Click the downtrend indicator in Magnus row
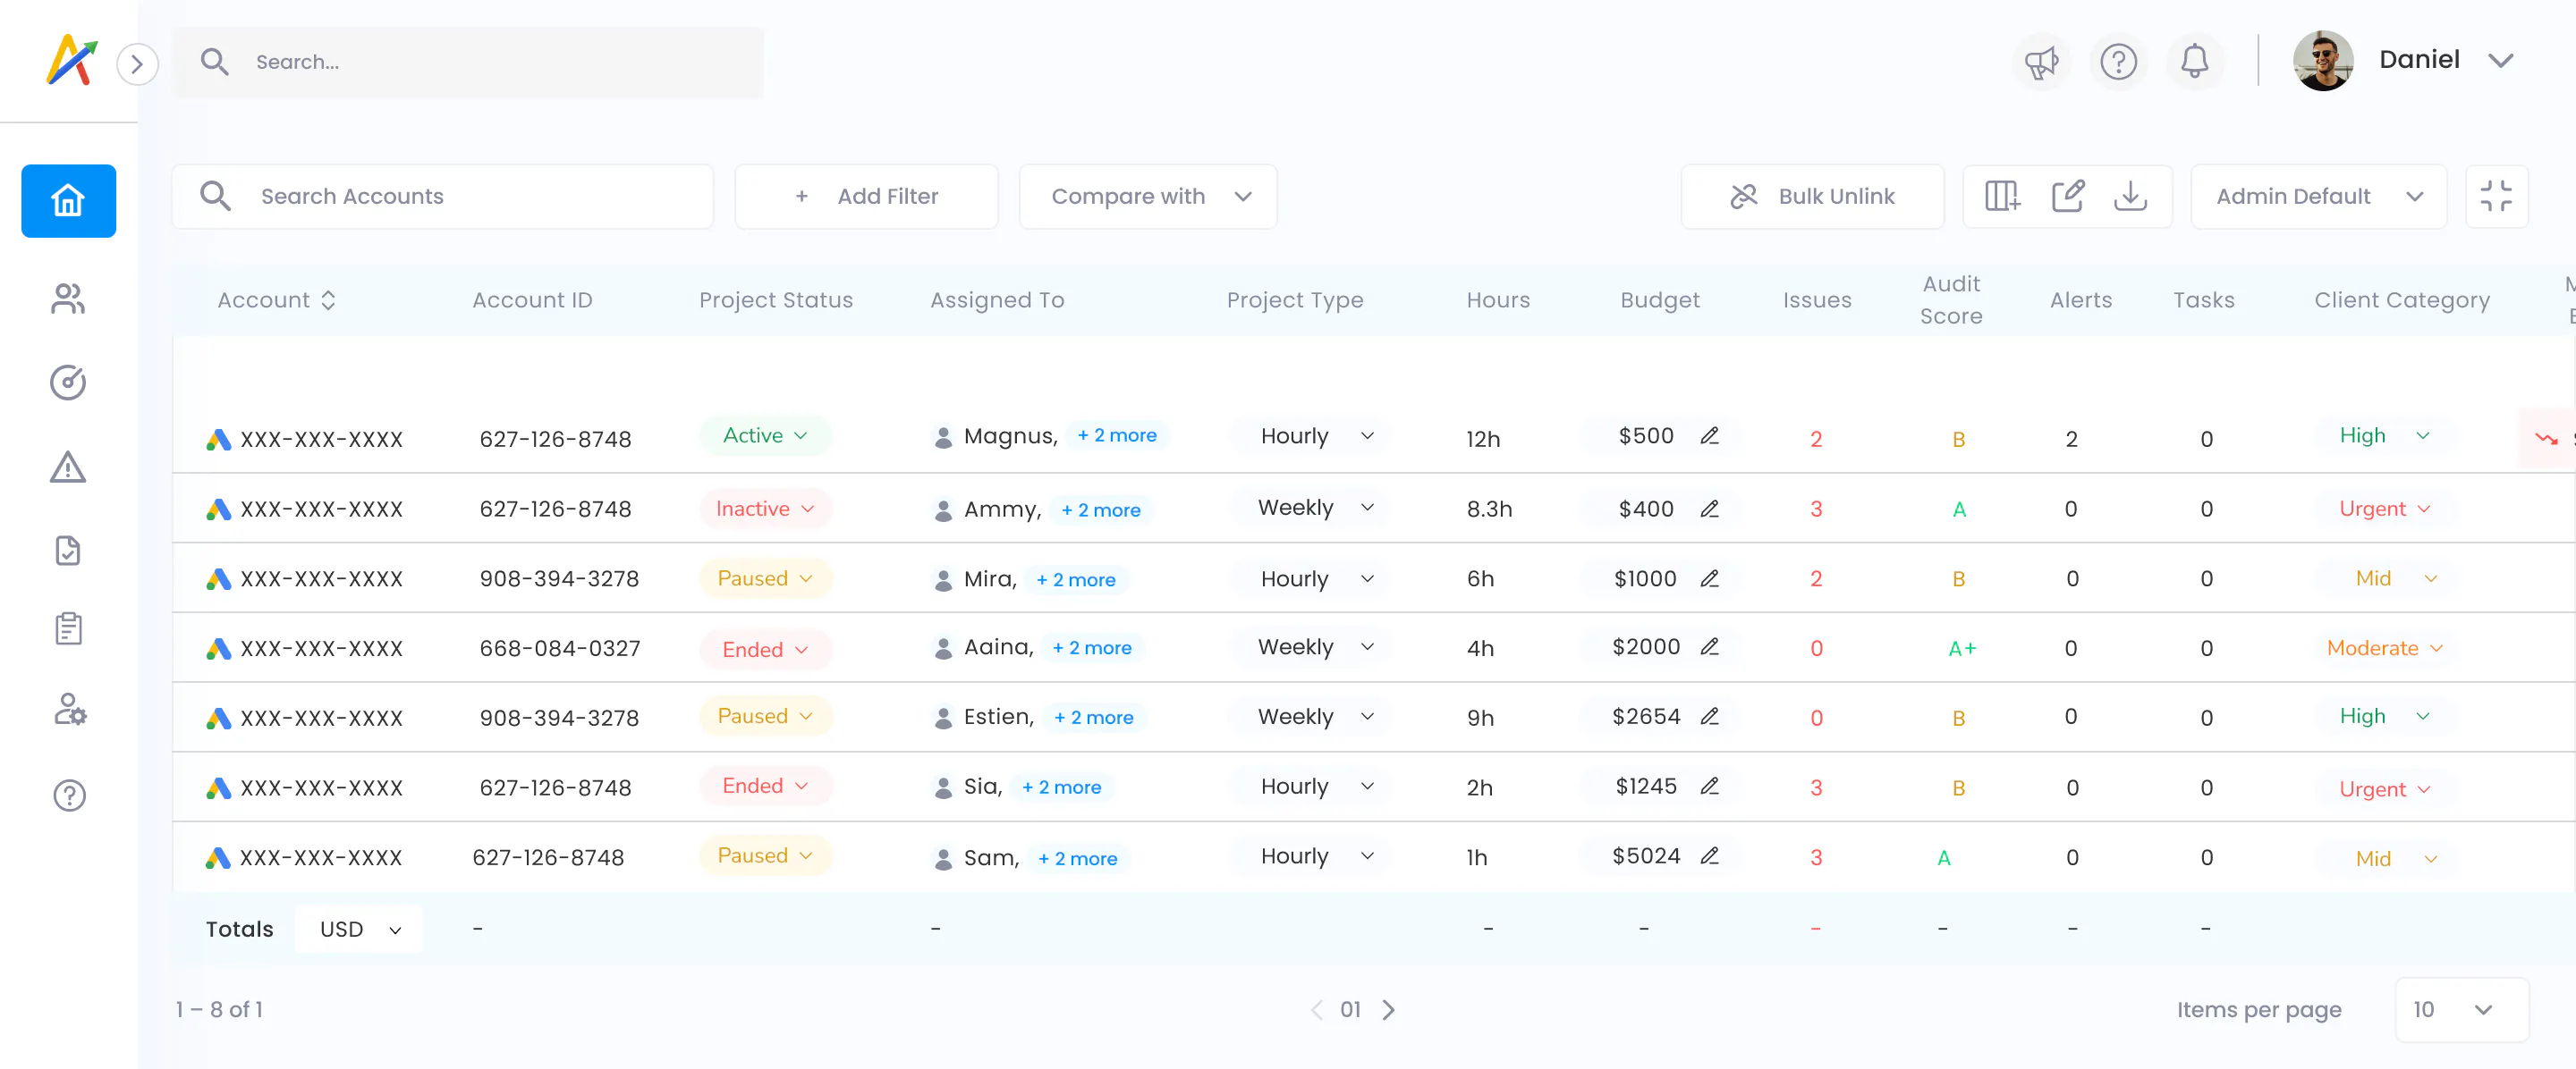 [x=2545, y=438]
